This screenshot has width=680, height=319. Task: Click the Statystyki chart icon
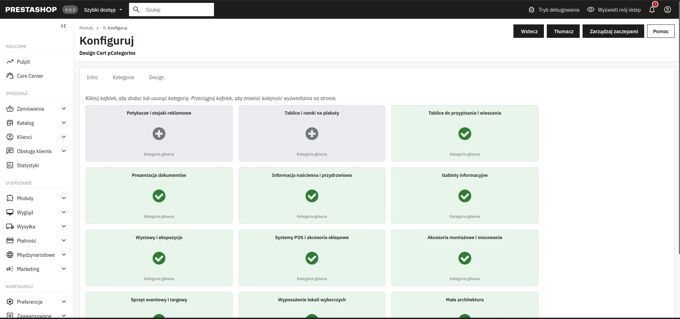pyautogui.click(x=10, y=166)
